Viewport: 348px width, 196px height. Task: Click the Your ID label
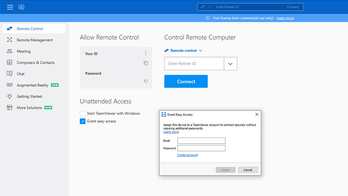click(91, 54)
